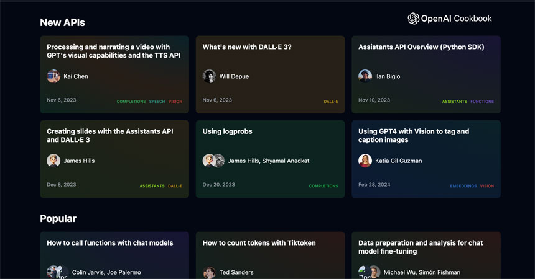The height and width of the screenshot is (279, 535).
Task: Open 'Data preparation and analysis for chat' article
Action: pyautogui.click(x=421, y=247)
